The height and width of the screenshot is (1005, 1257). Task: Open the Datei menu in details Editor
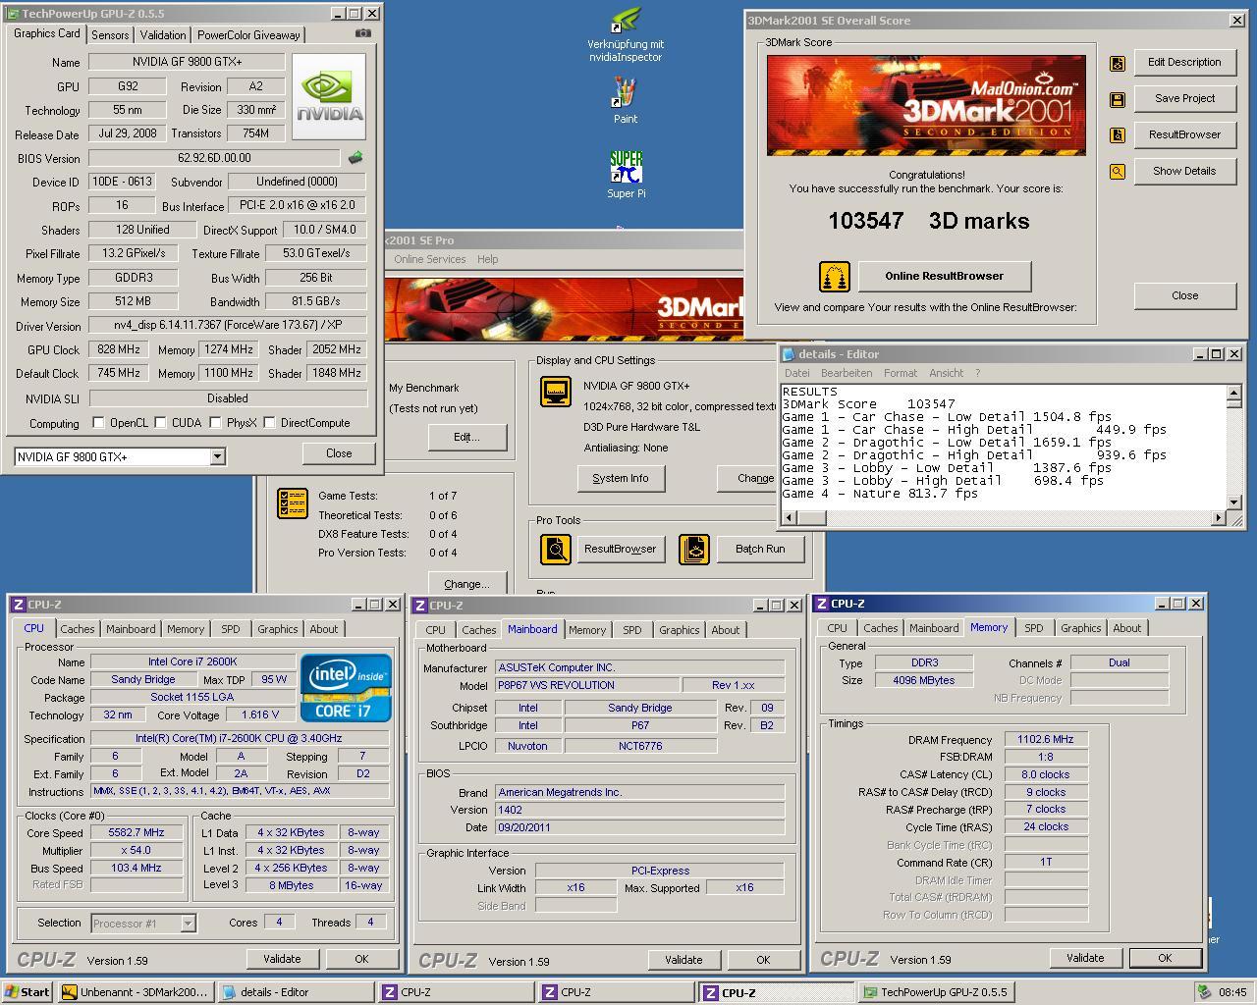click(x=797, y=373)
